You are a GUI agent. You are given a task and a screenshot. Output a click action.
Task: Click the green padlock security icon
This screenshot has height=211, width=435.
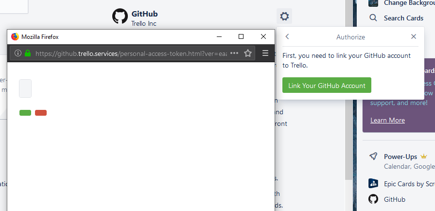click(x=28, y=53)
